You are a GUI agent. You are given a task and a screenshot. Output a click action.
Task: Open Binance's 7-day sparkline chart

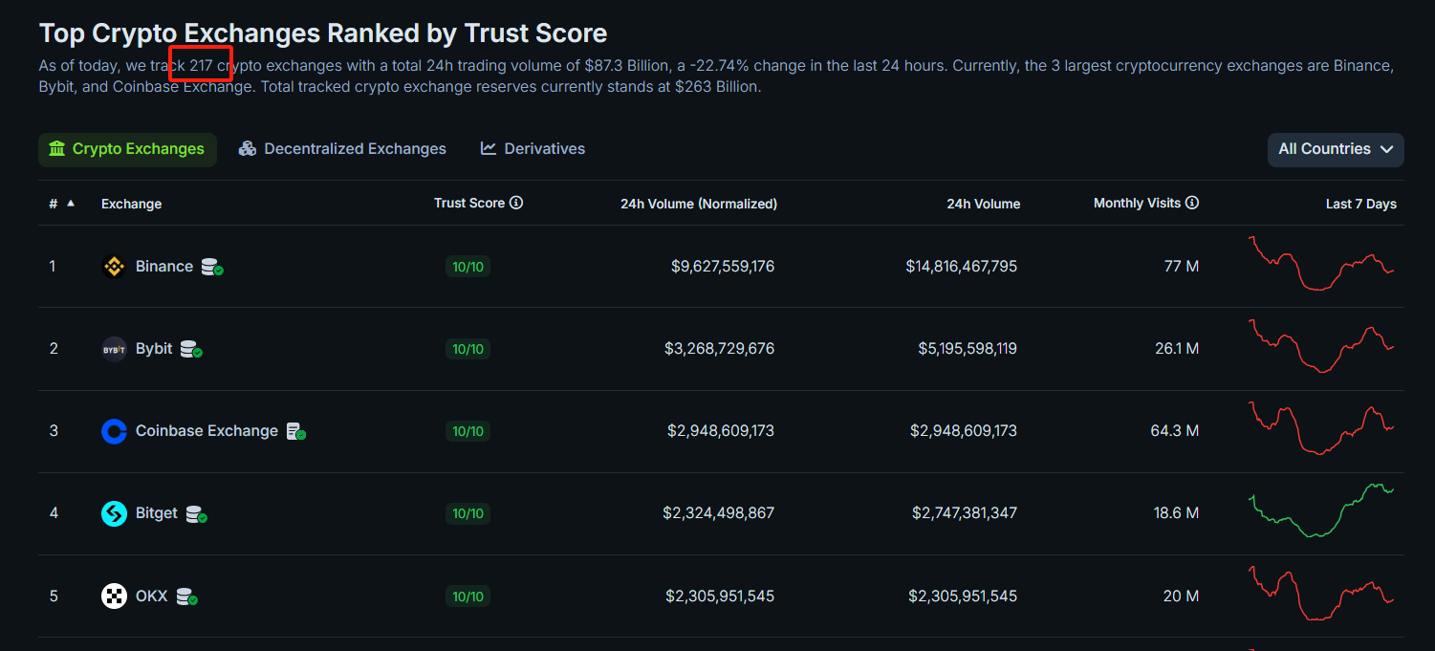point(1322,263)
